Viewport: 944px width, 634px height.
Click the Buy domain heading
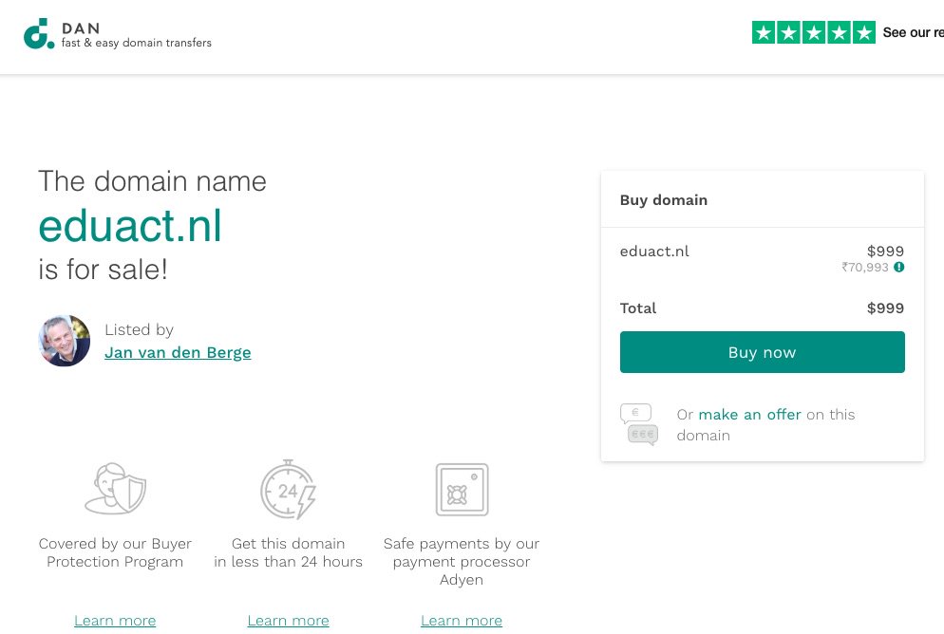[664, 199]
